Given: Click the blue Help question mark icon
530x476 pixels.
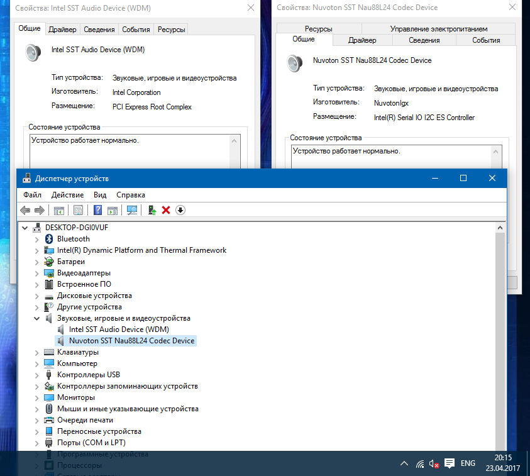Looking at the screenshot, I should (97, 210).
